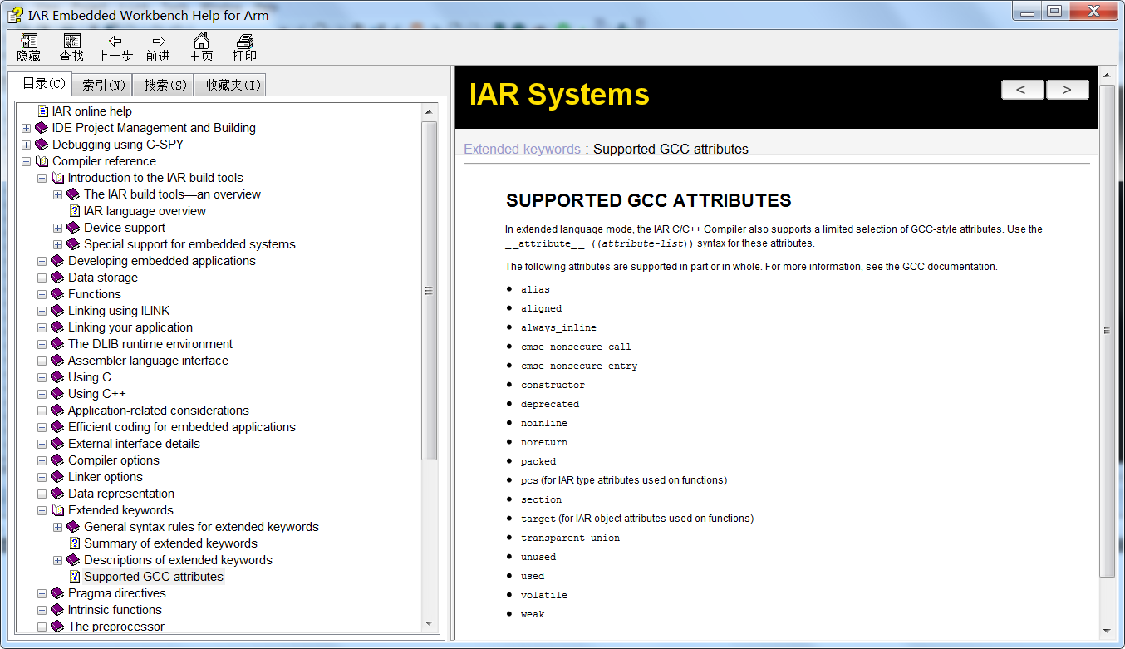Expand General syntax rules for extended keywords
The image size is (1125, 649).
click(x=57, y=527)
